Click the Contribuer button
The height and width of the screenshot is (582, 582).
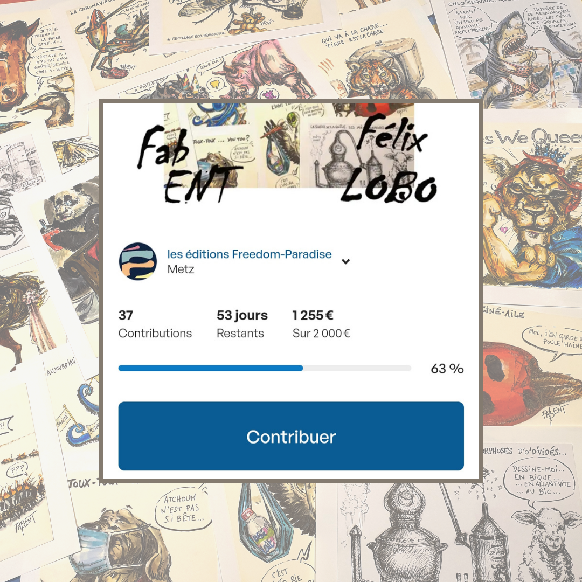click(x=291, y=436)
